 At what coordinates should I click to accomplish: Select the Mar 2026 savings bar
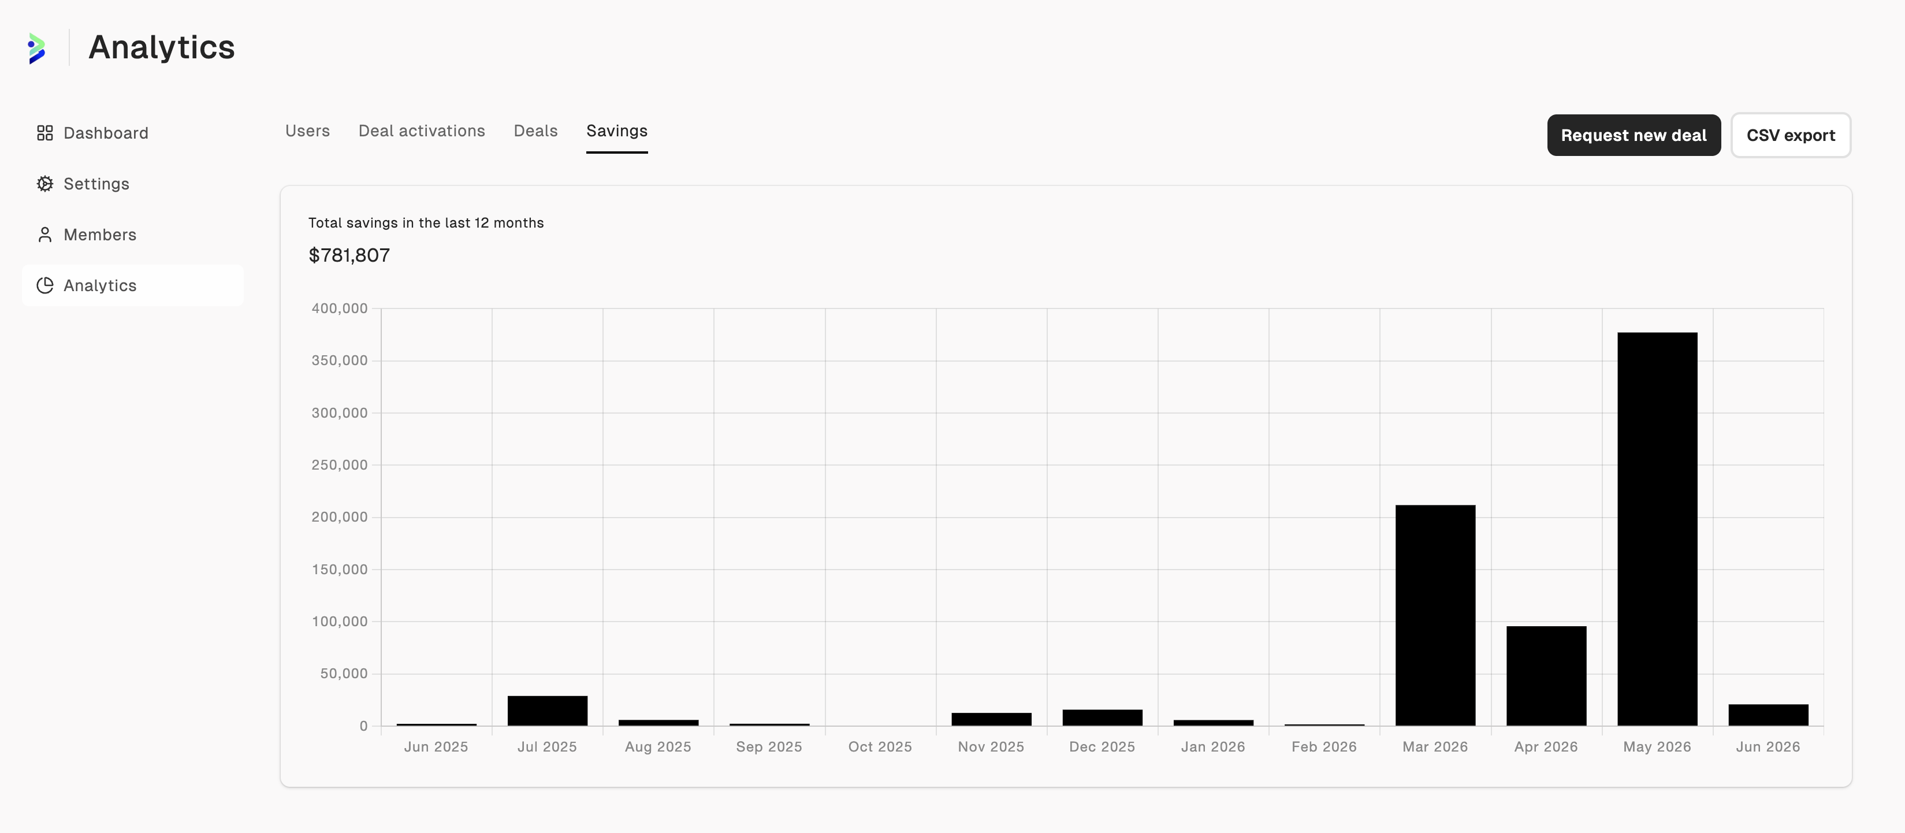1435,615
